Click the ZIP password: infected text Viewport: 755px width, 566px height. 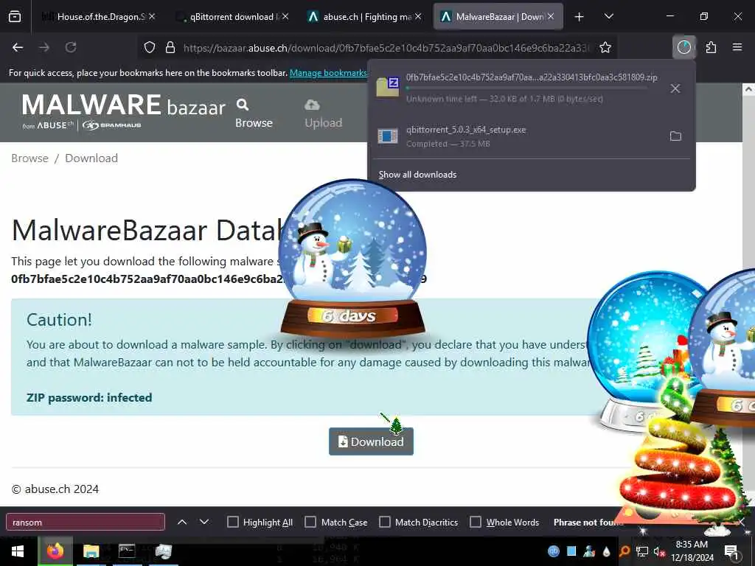pyautogui.click(x=89, y=397)
